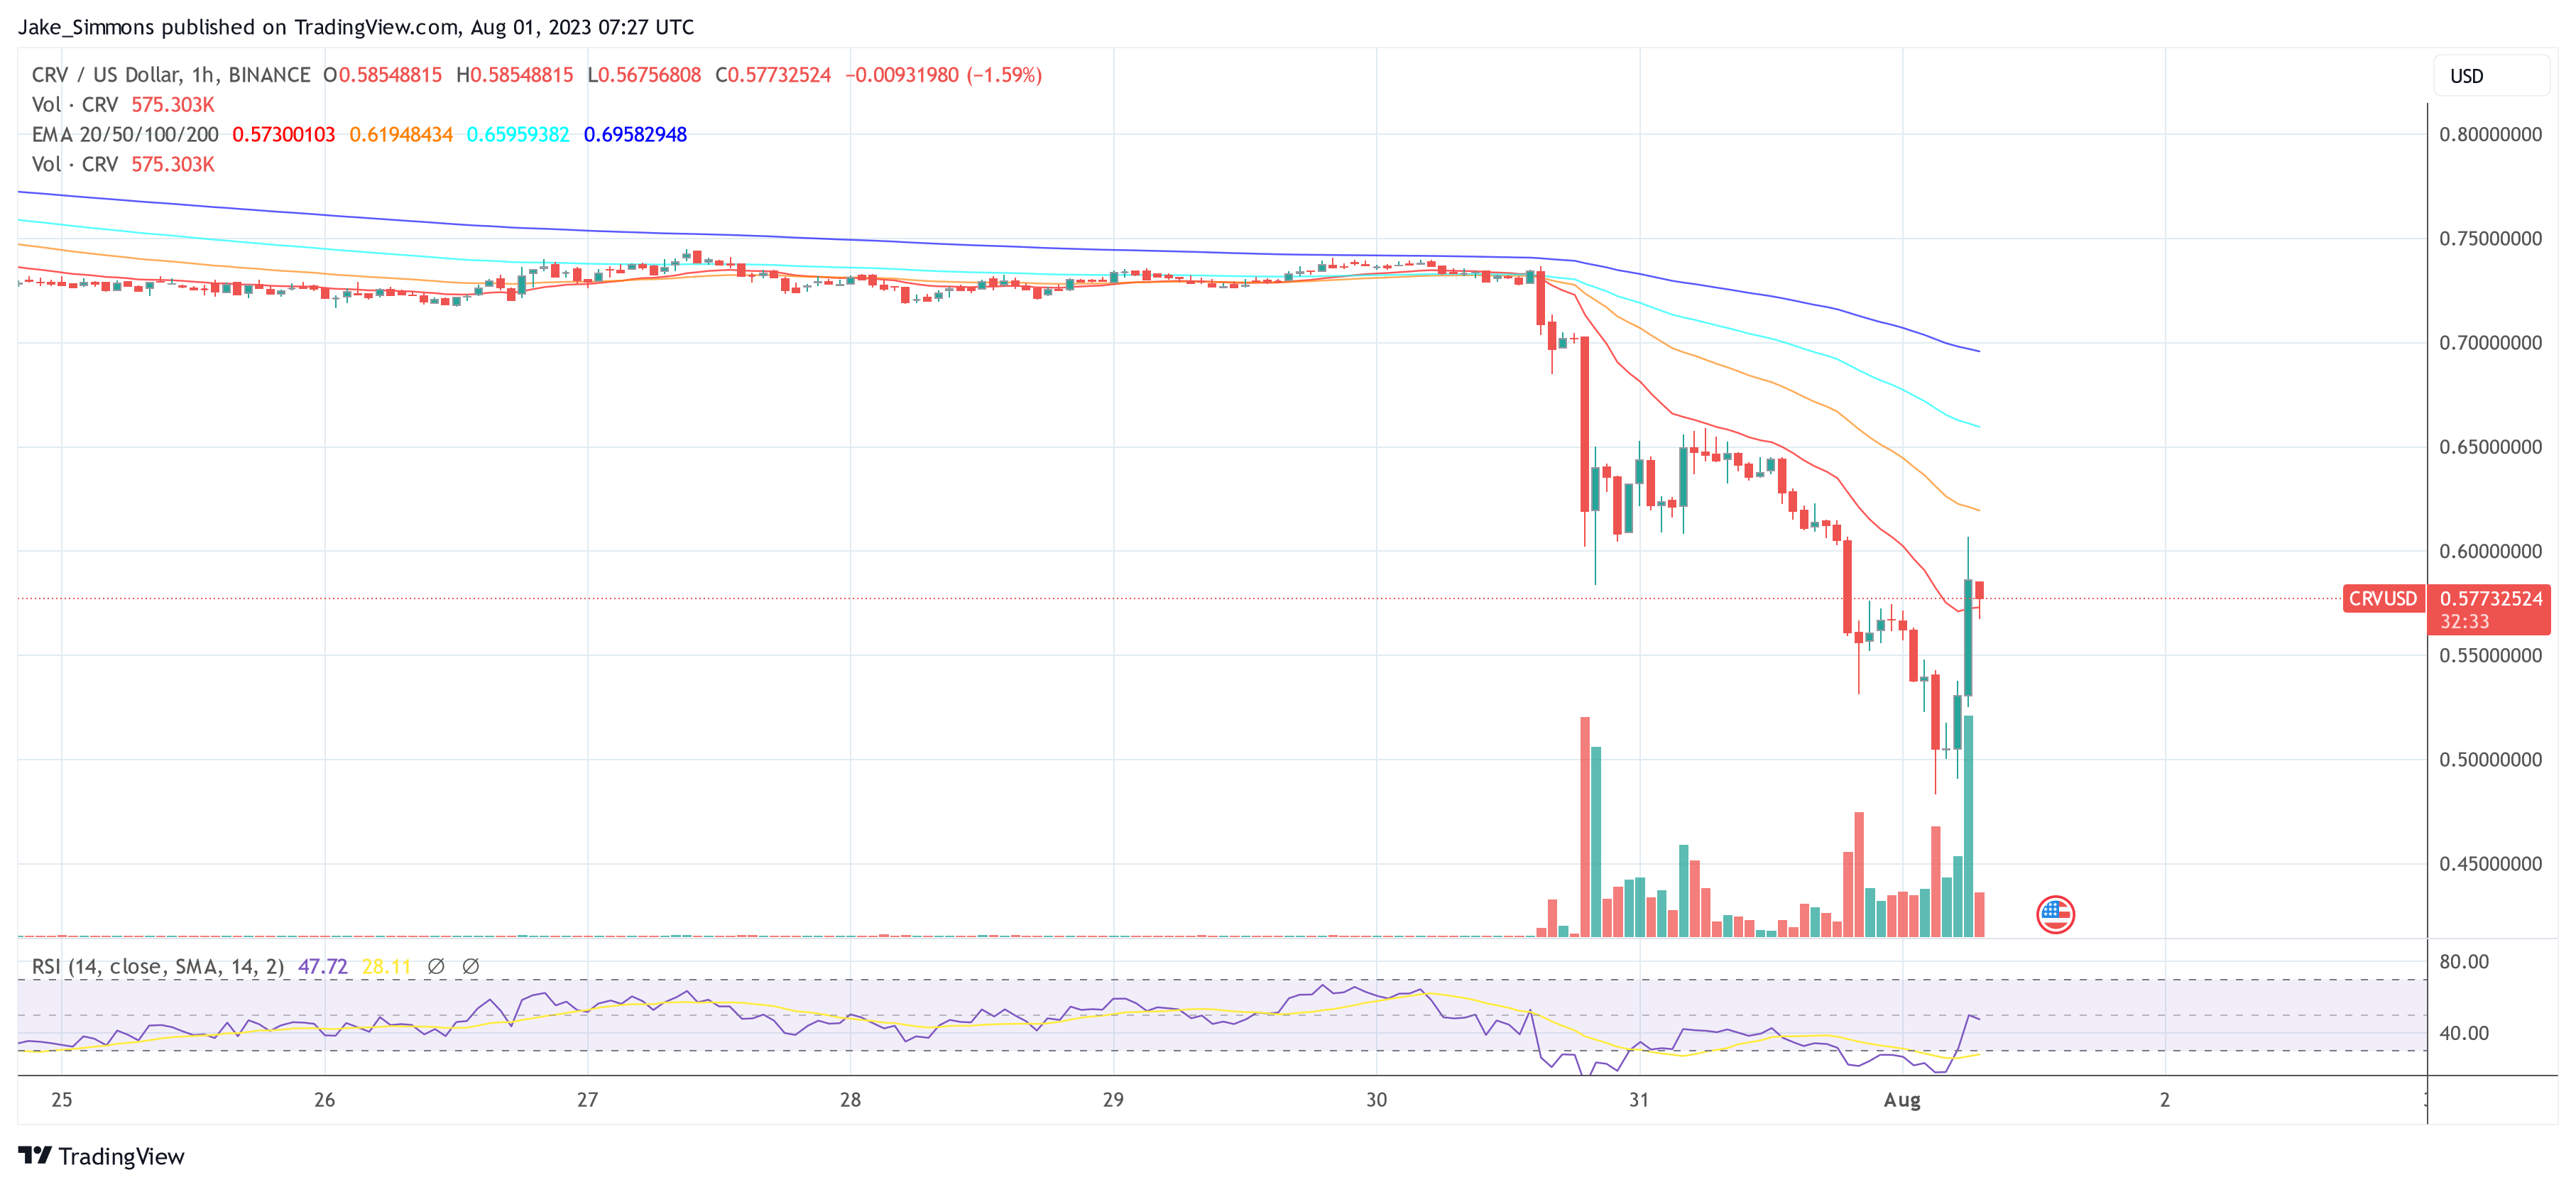Click the 0.60000000 price axis label

pos(2490,551)
